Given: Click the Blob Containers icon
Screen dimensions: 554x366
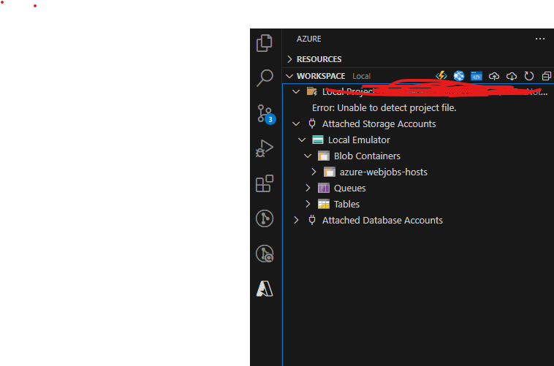Looking at the screenshot, I should (x=324, y=156).
